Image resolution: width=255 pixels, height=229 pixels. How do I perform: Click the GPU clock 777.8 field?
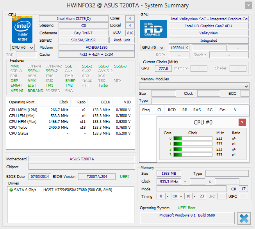pos(163,68)
